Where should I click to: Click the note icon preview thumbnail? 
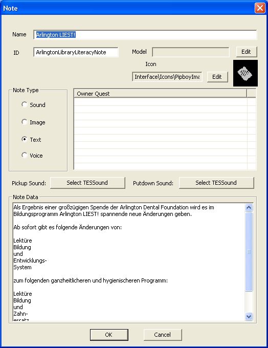pos(245,73)
